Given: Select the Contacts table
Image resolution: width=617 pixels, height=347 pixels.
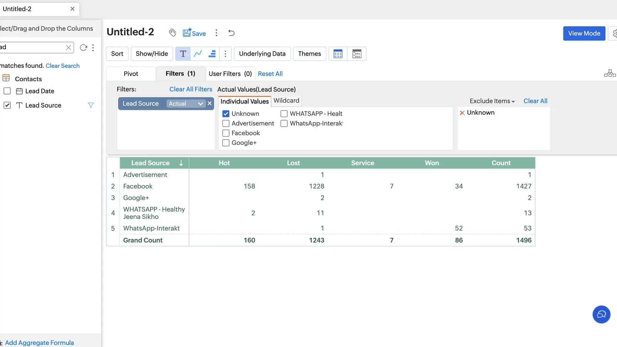Looking at the screenshot, I should point(28,79).
